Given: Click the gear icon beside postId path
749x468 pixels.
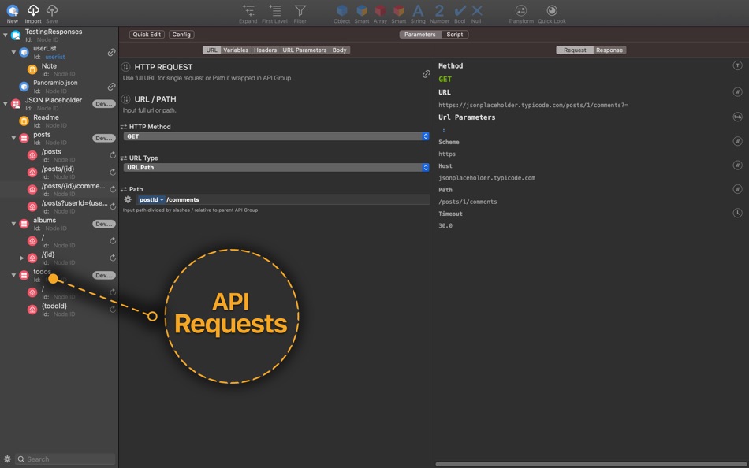Looking at the screenshot, I should click(128, 199).
